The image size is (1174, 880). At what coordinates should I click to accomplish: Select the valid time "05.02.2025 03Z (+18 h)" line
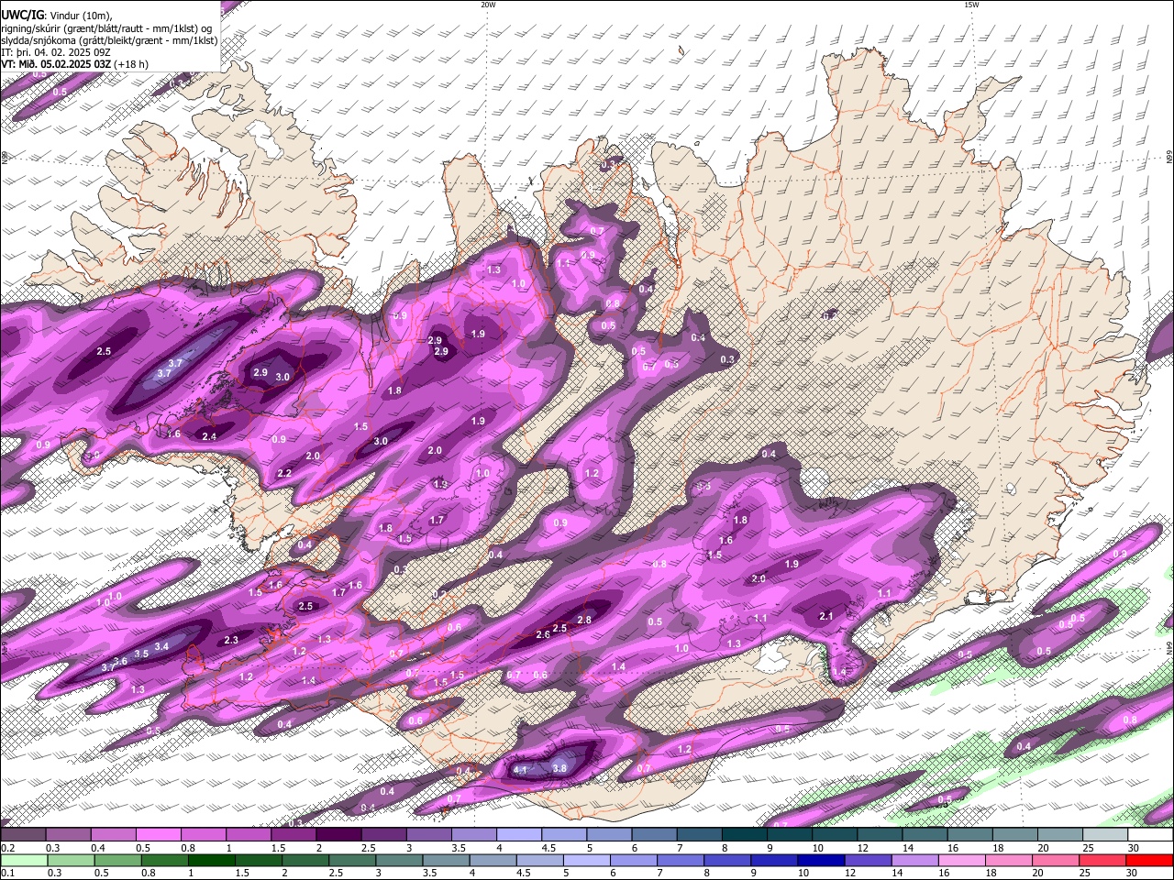pyautogui.click(x=74, y=64)
